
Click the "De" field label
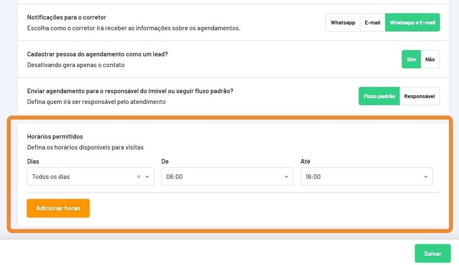(165, 162)
